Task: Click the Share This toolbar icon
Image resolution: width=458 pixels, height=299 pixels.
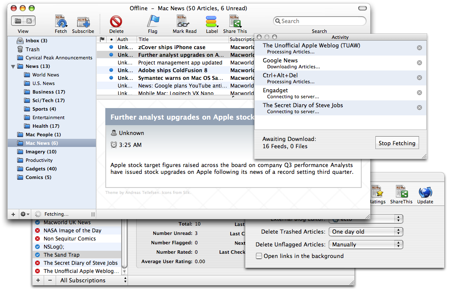Action: [x=235, y=21]
